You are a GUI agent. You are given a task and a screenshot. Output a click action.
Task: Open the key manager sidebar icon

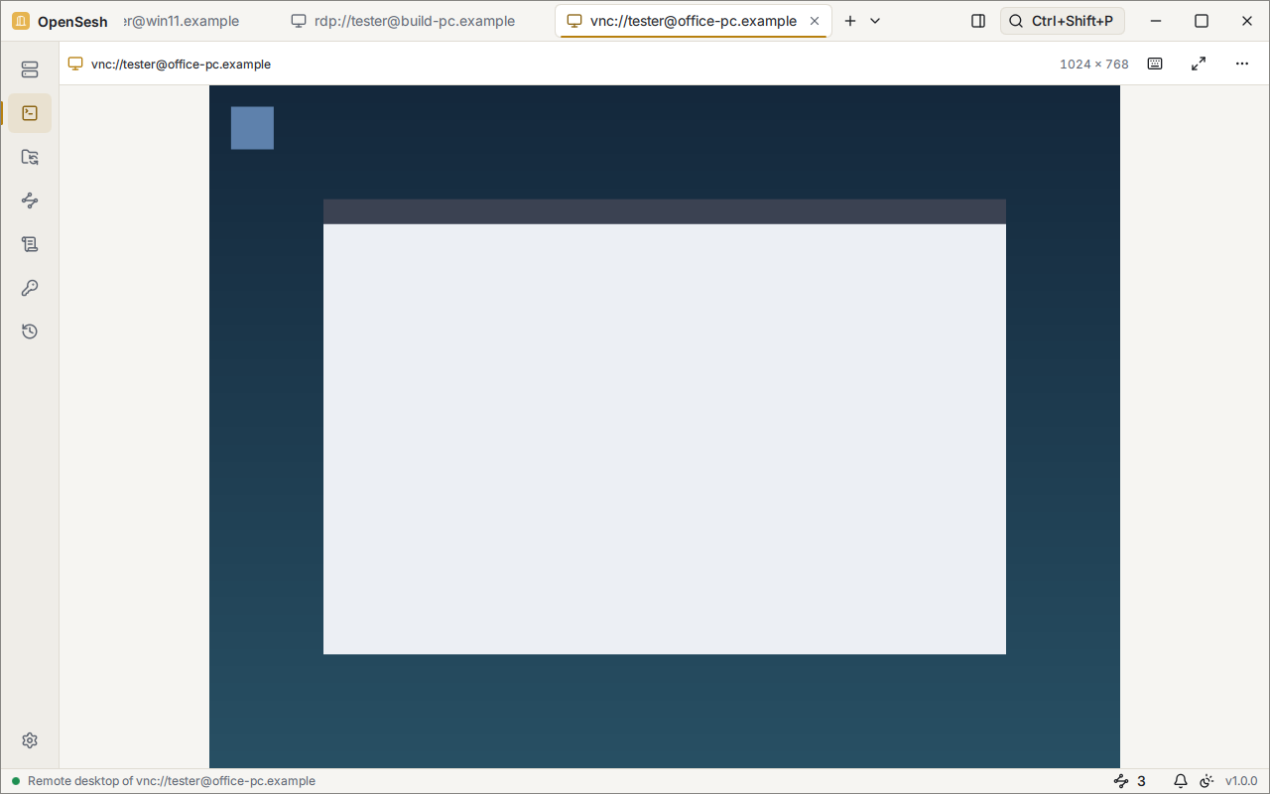[30, 288]
